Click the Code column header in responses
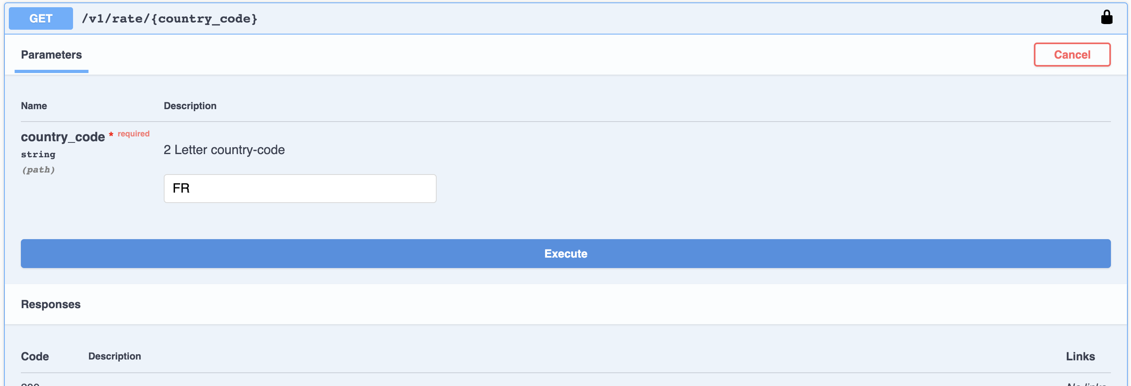Image resolution: width=1131 pixels, height=386 pixels. (x=35, y=356)
